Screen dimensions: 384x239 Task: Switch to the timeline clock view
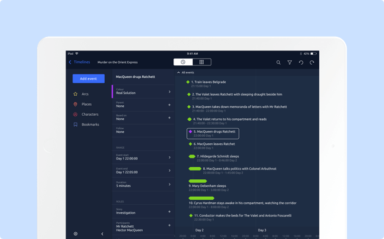tap(183, 62)
